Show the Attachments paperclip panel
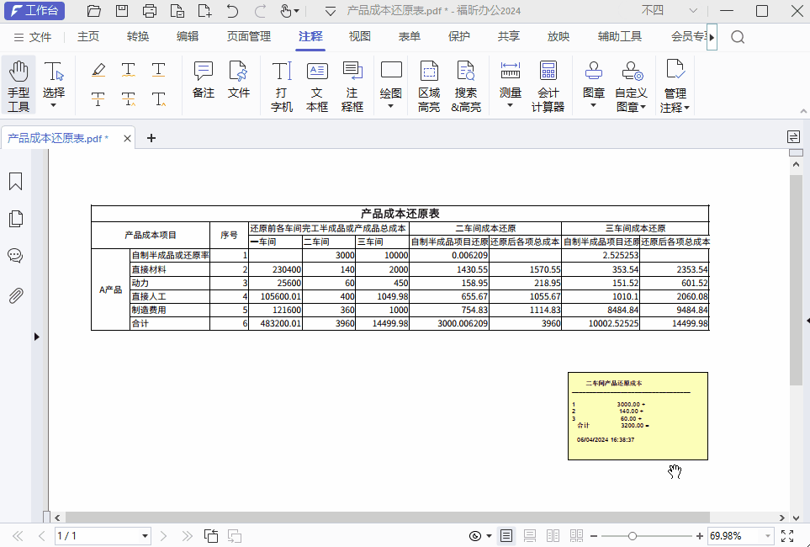The image size is (810, 547). coord(15,295)
